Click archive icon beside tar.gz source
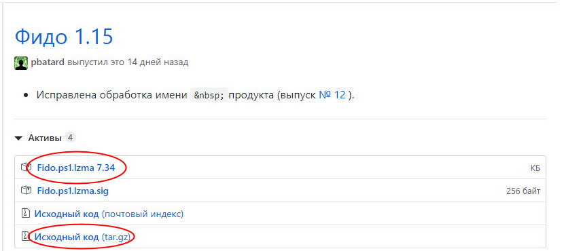Viewport: 564px width, 251px height. 25,237
